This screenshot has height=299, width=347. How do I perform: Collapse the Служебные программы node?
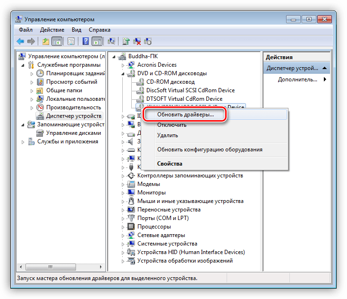pos(23,65)
